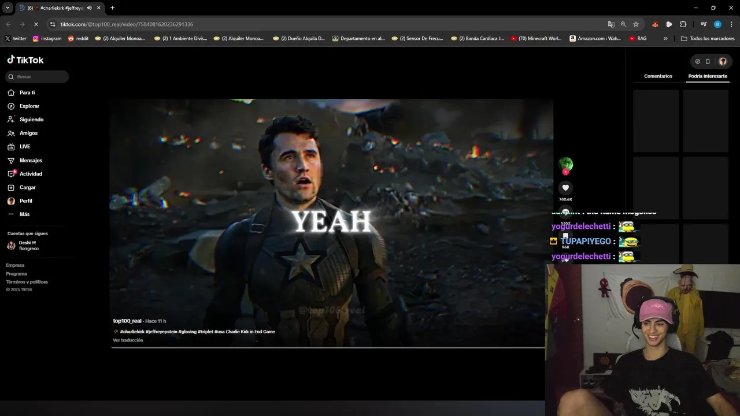Open the Chrome three-dot menu

point(731,24)
